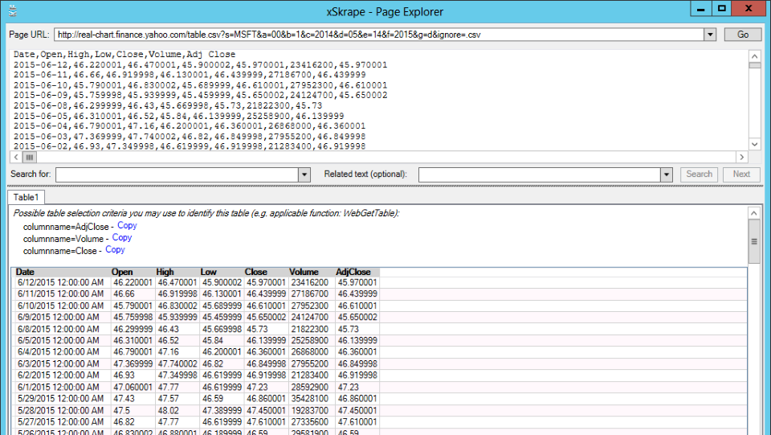Viewport: 771px width, 435px height.
Task: Select Volume cell 25258900
Action: [312, 340]
